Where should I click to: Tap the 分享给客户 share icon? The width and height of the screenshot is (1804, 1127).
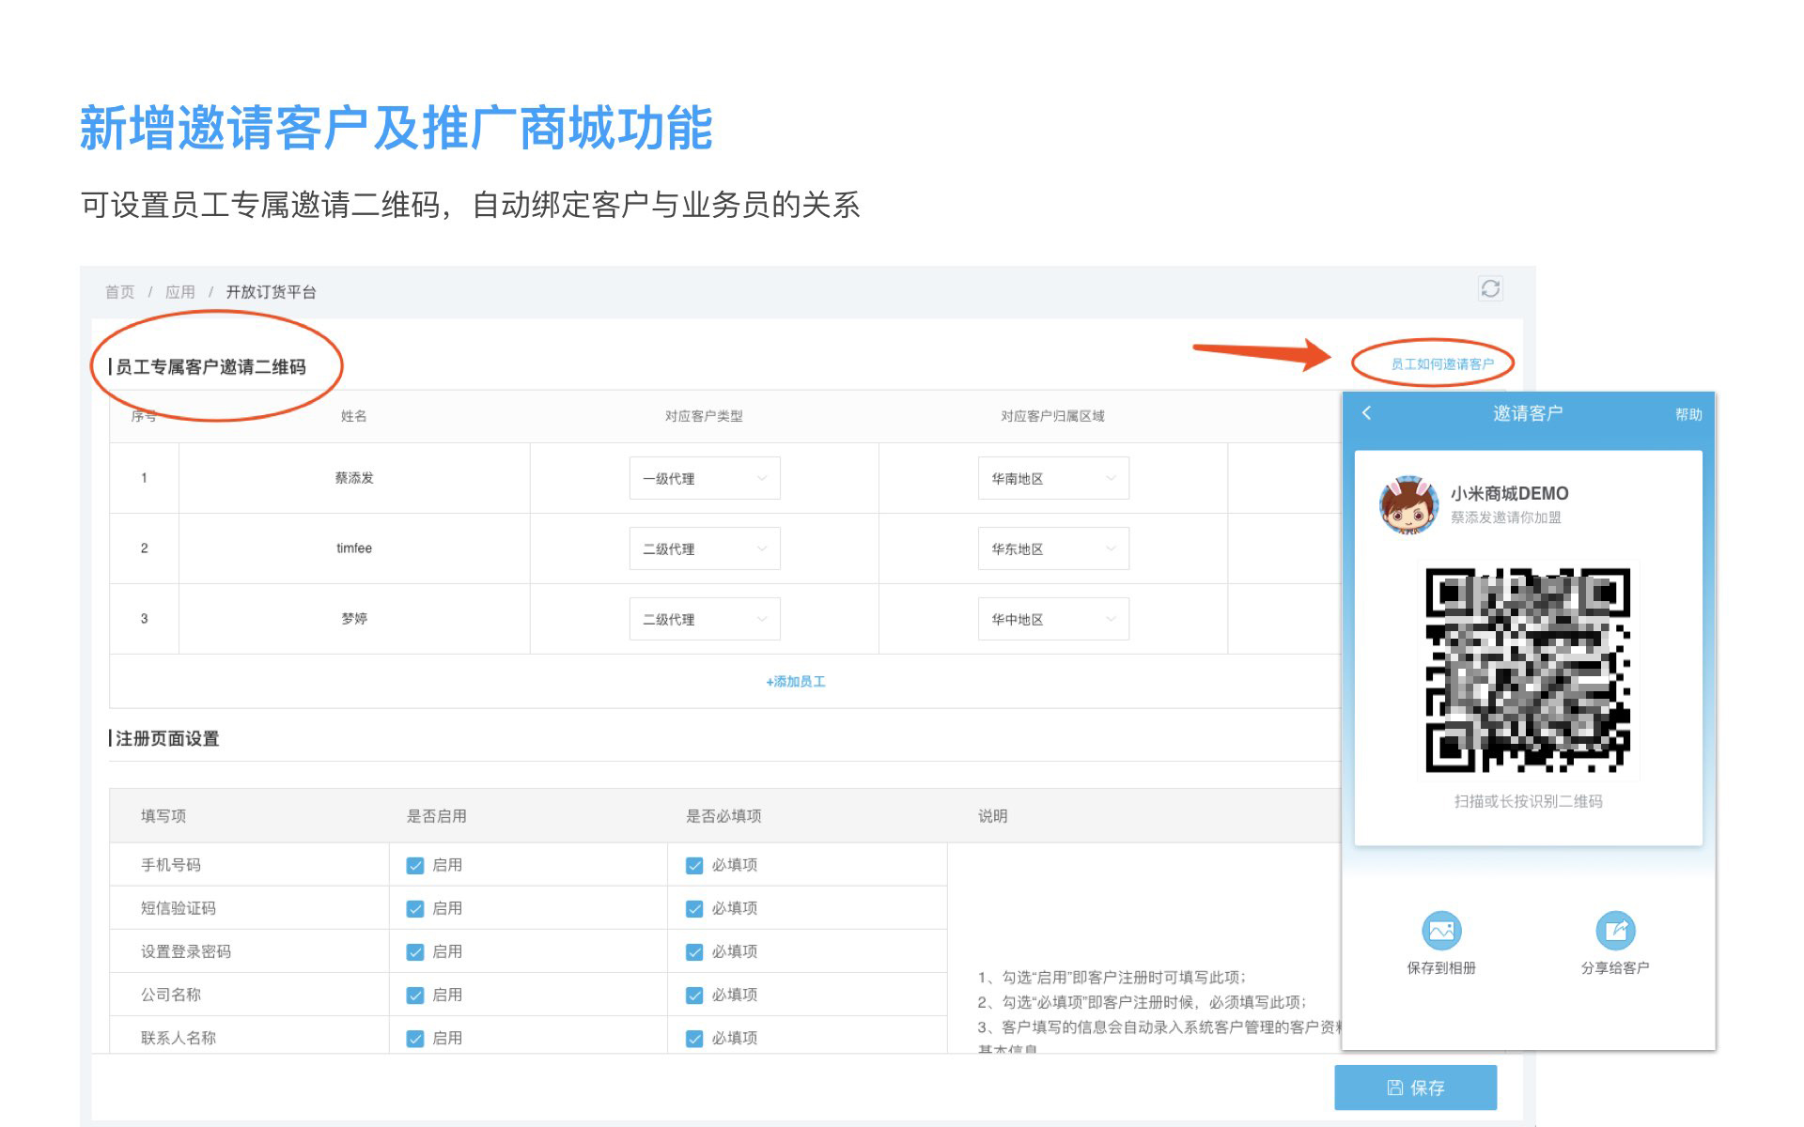[1614, 931]
